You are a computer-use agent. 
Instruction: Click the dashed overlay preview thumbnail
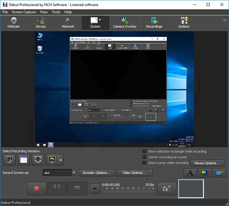pyautogui.click(x=191, y=189)
